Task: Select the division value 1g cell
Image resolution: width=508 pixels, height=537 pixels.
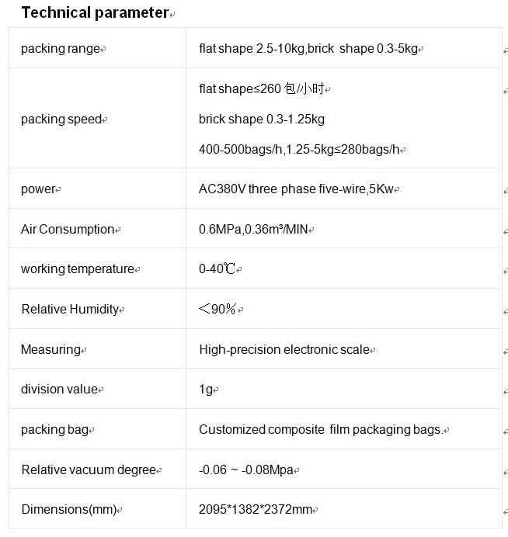Action: (344, 389)
